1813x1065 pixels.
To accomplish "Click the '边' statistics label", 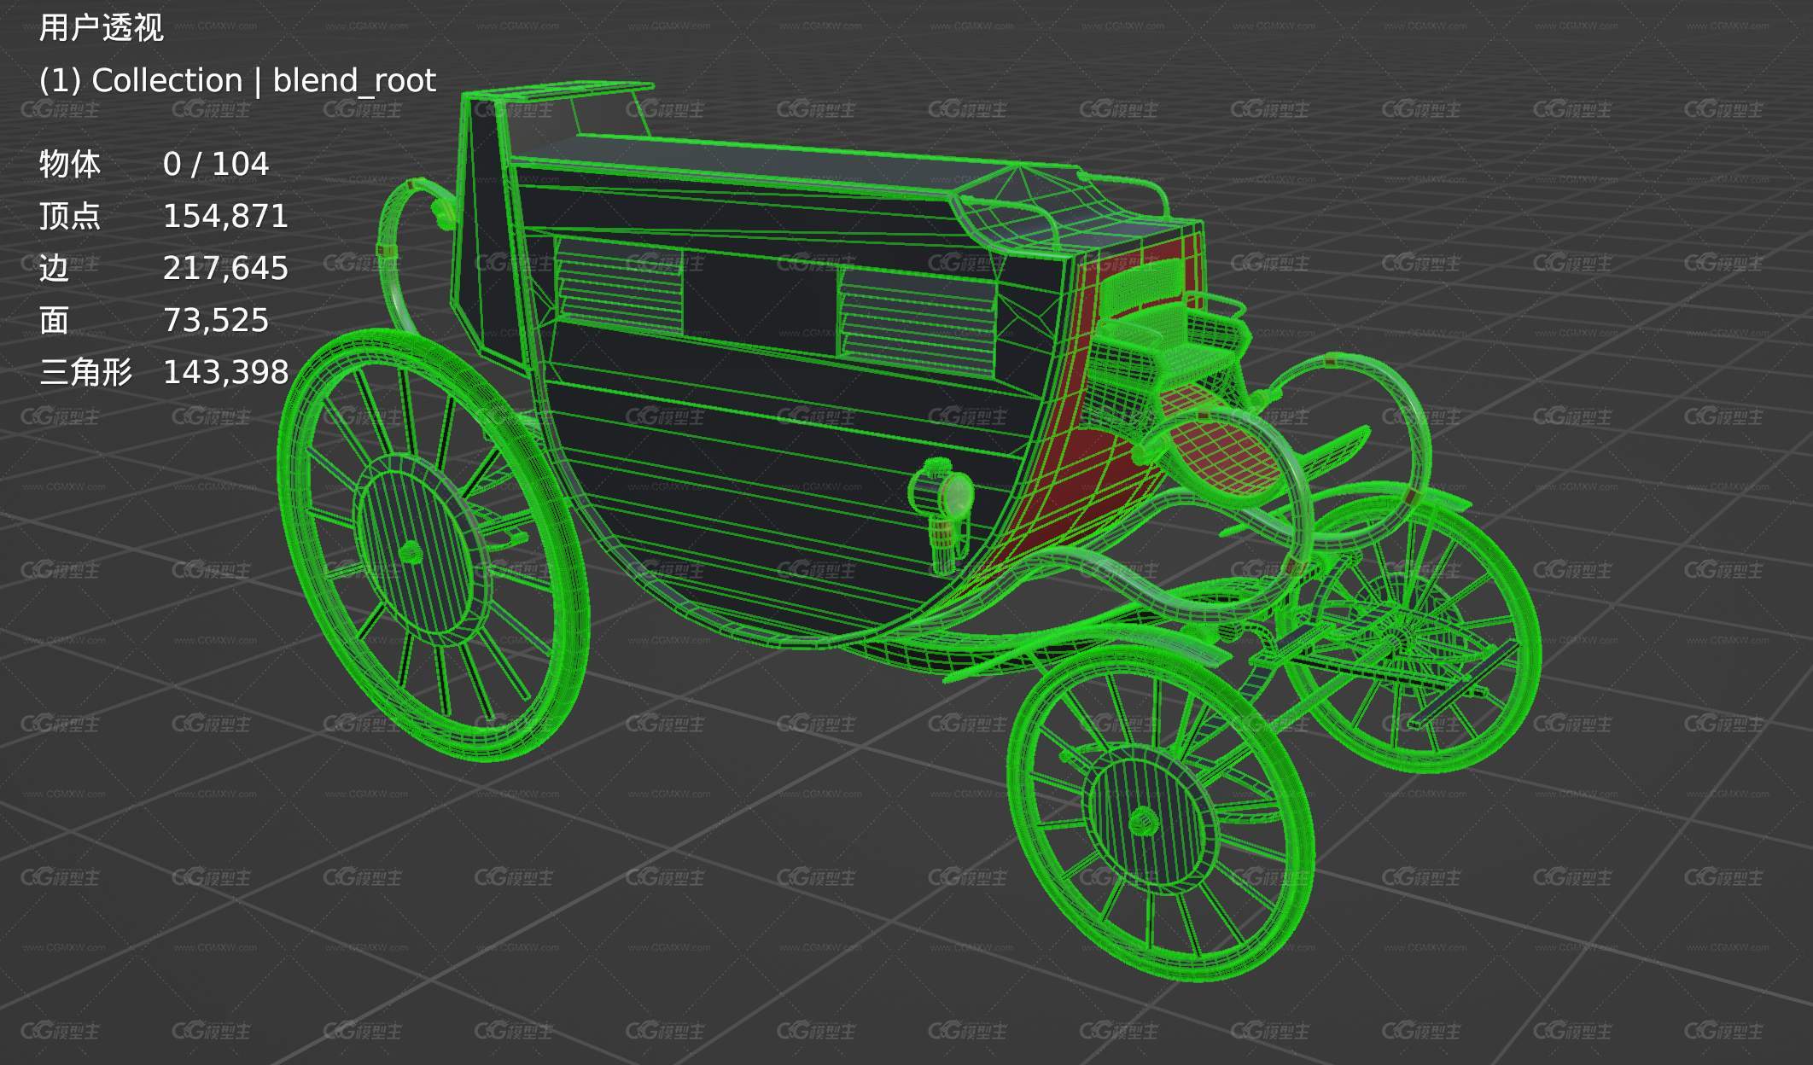I will pyautogui.click(x=54, y=268).
